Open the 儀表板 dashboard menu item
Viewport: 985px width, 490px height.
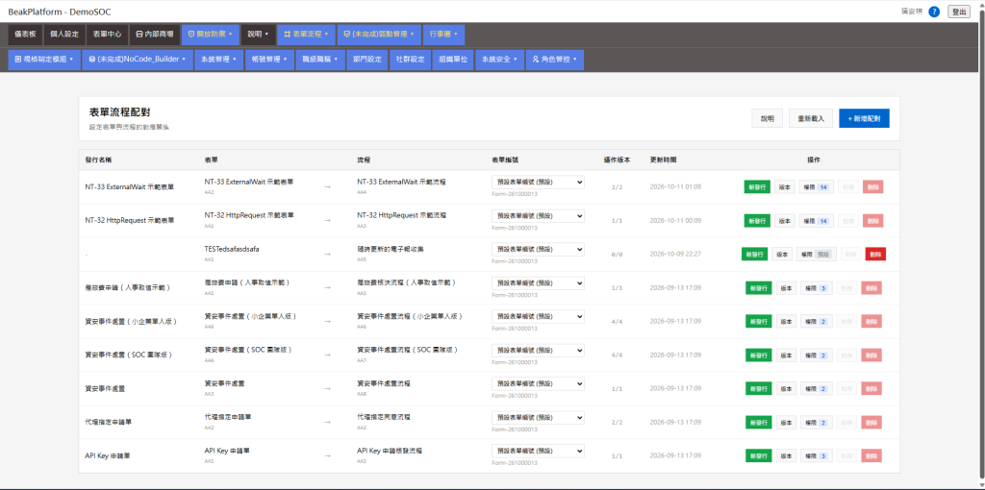26,35
